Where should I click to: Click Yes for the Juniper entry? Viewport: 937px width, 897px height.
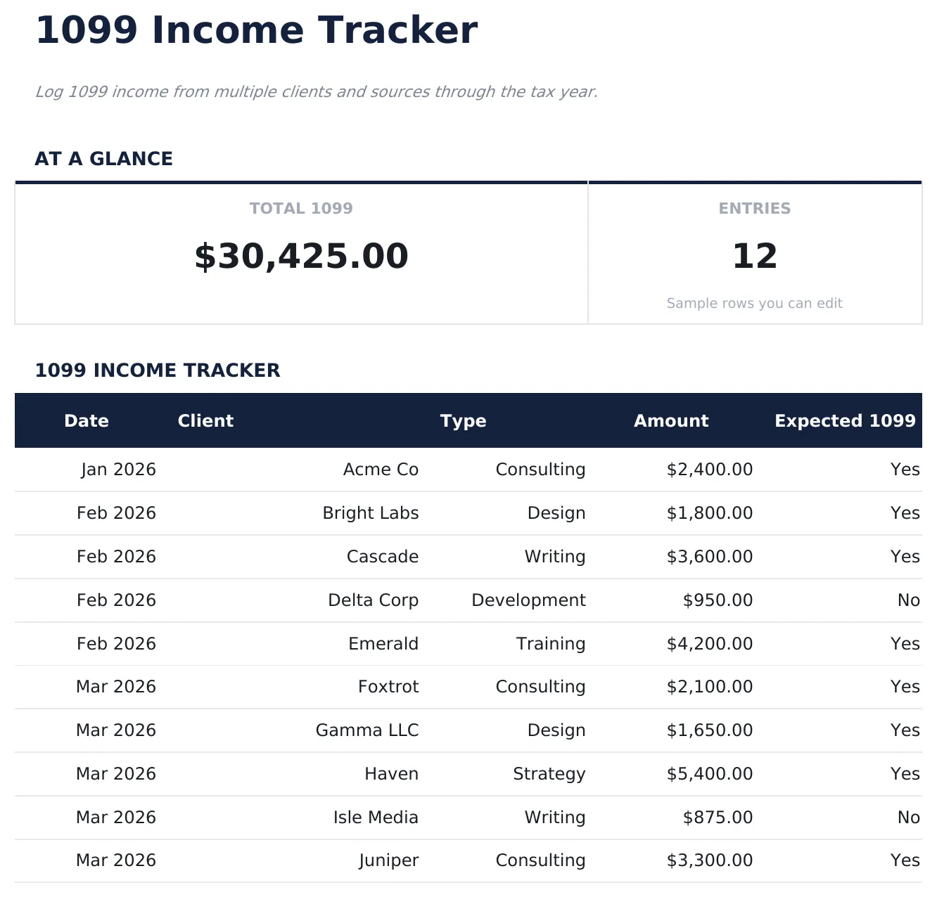[905, 860]
